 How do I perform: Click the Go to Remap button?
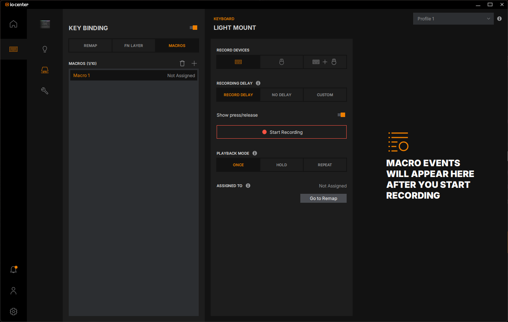(x=323, y=198)
